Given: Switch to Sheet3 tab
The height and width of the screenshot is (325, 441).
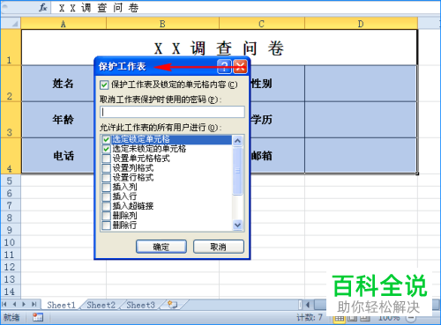Looking at the screenshot, I should tap(140, 305).
